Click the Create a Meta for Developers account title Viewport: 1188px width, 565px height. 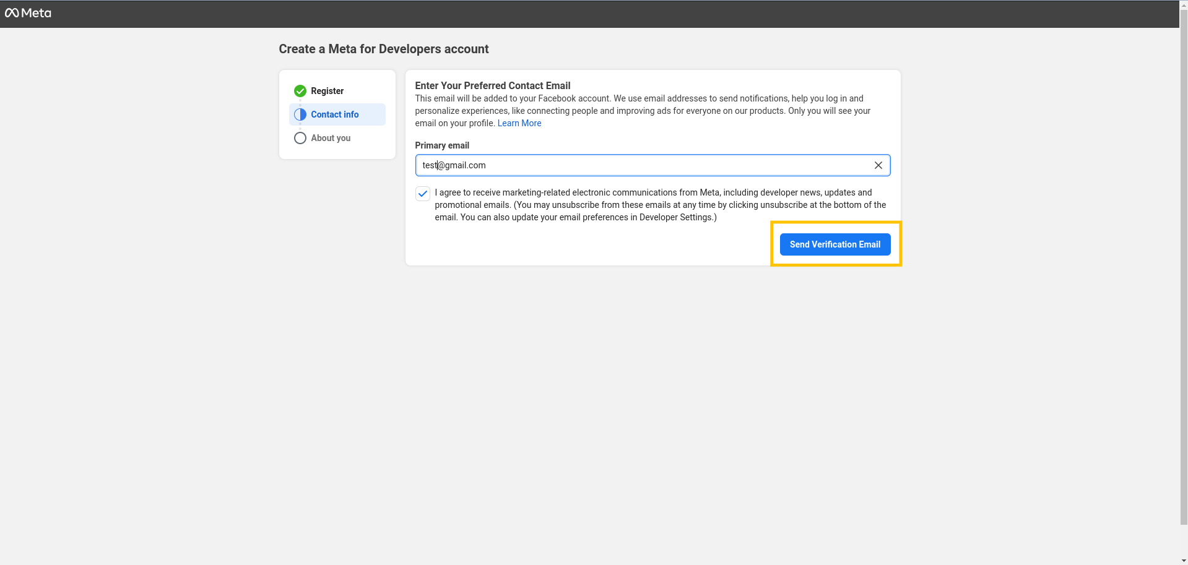pos(384,49)
